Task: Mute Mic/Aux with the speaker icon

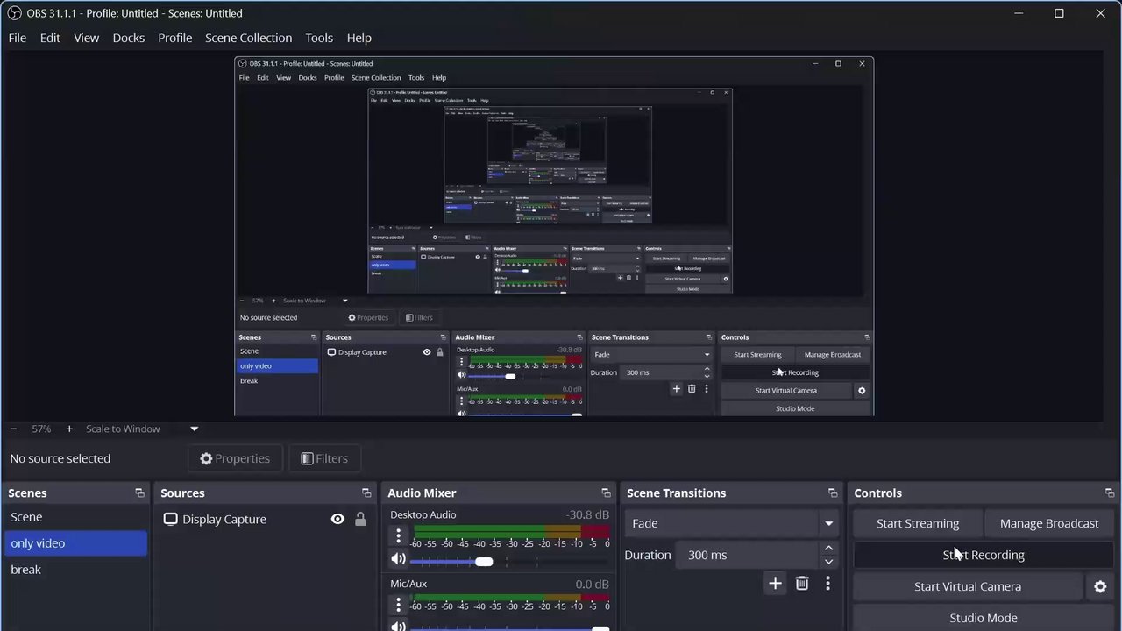Action: (x=399, y=627)
